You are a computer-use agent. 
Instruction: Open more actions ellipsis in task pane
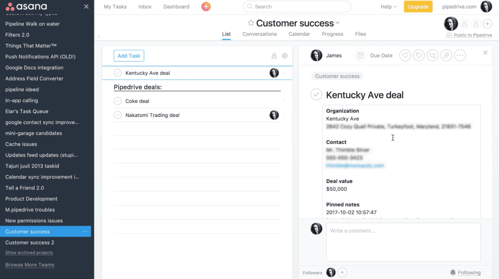[x=460, y=55]
